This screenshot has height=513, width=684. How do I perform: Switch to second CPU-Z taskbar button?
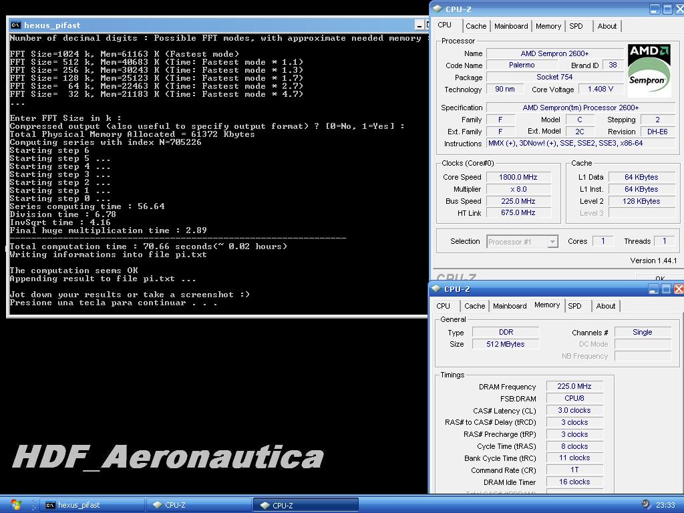(306, 505)
